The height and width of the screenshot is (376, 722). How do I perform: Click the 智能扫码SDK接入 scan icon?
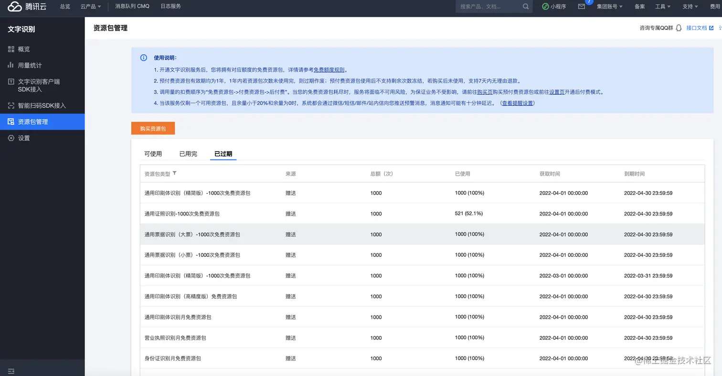click(x=11, y=105)
